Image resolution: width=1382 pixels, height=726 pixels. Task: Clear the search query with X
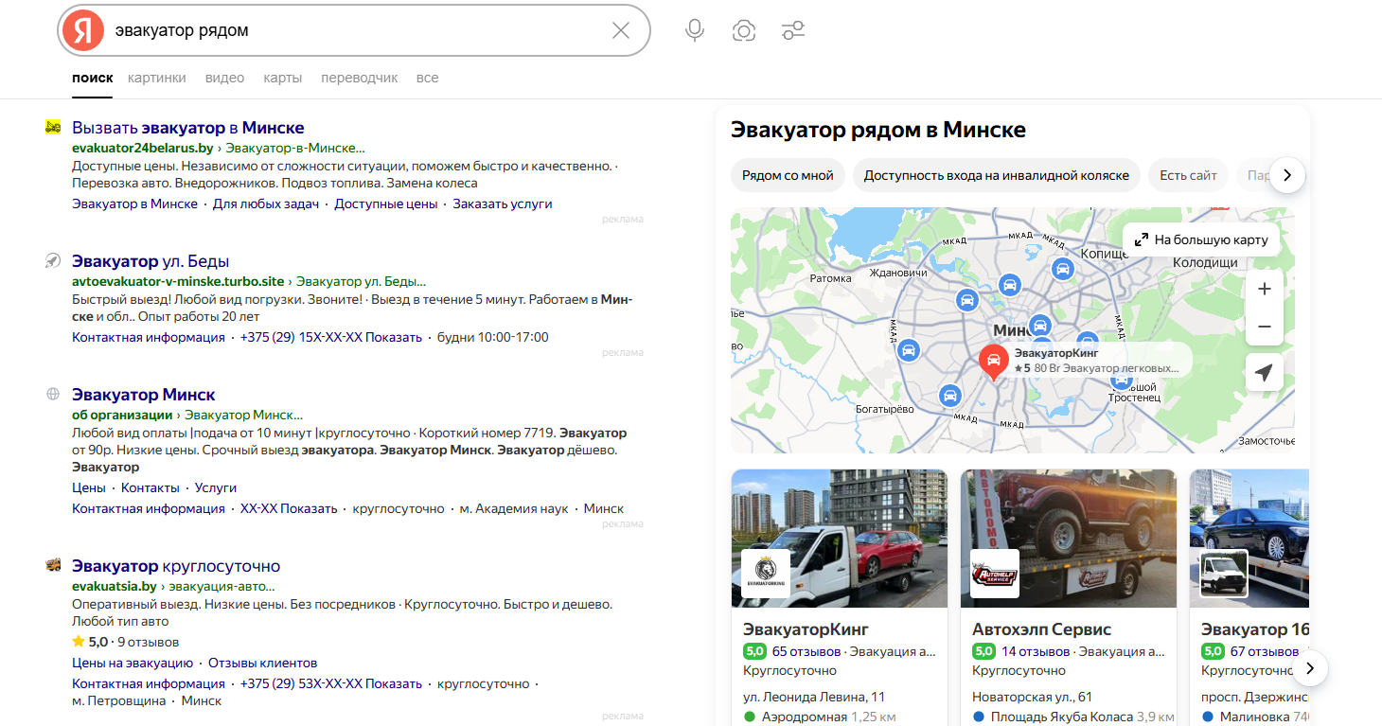pyautogui.click(x=621, y=30)
